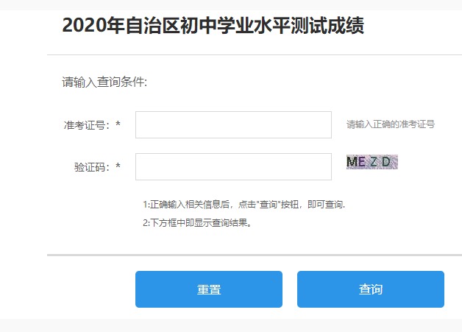The width and height of the screenshot is (462, 332).
Task: Click the 请输入查询条件 prompt text
Action: click(104, 82)
